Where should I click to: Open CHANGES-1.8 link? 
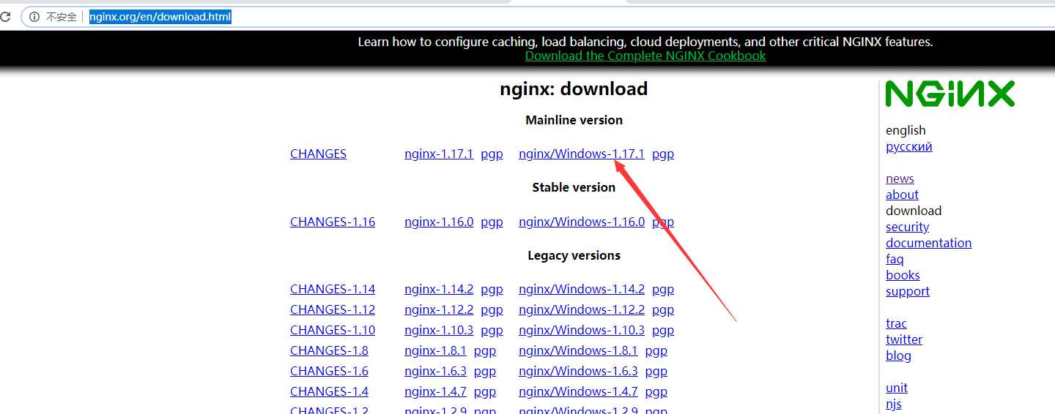pos(329,350)
